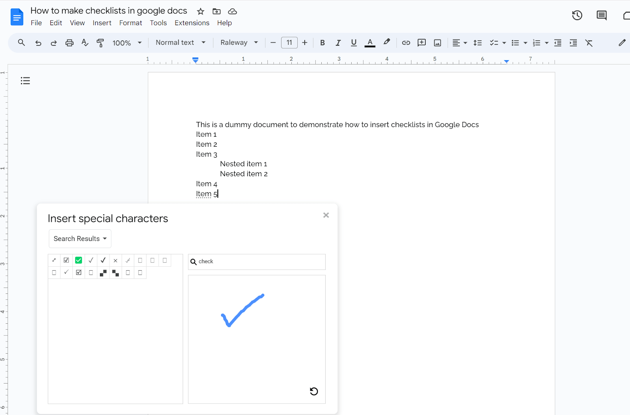Insert a link using the toolbar
630x415 pixels.
click(x=406, y=42)
